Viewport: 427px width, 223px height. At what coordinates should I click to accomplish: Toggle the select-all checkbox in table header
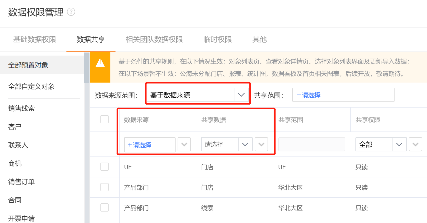point(105,119)
